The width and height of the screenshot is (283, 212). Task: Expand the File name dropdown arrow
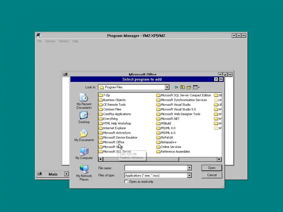189,168
